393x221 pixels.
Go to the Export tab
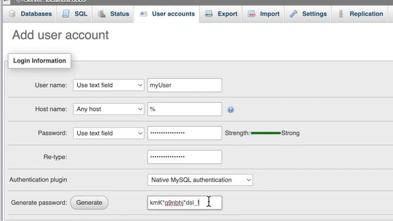(221, 14)
